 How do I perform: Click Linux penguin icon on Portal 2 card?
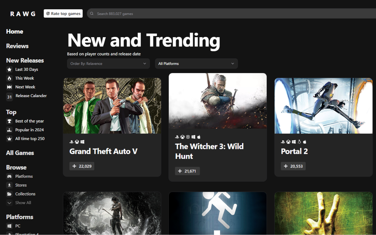[x=299, y=142]
